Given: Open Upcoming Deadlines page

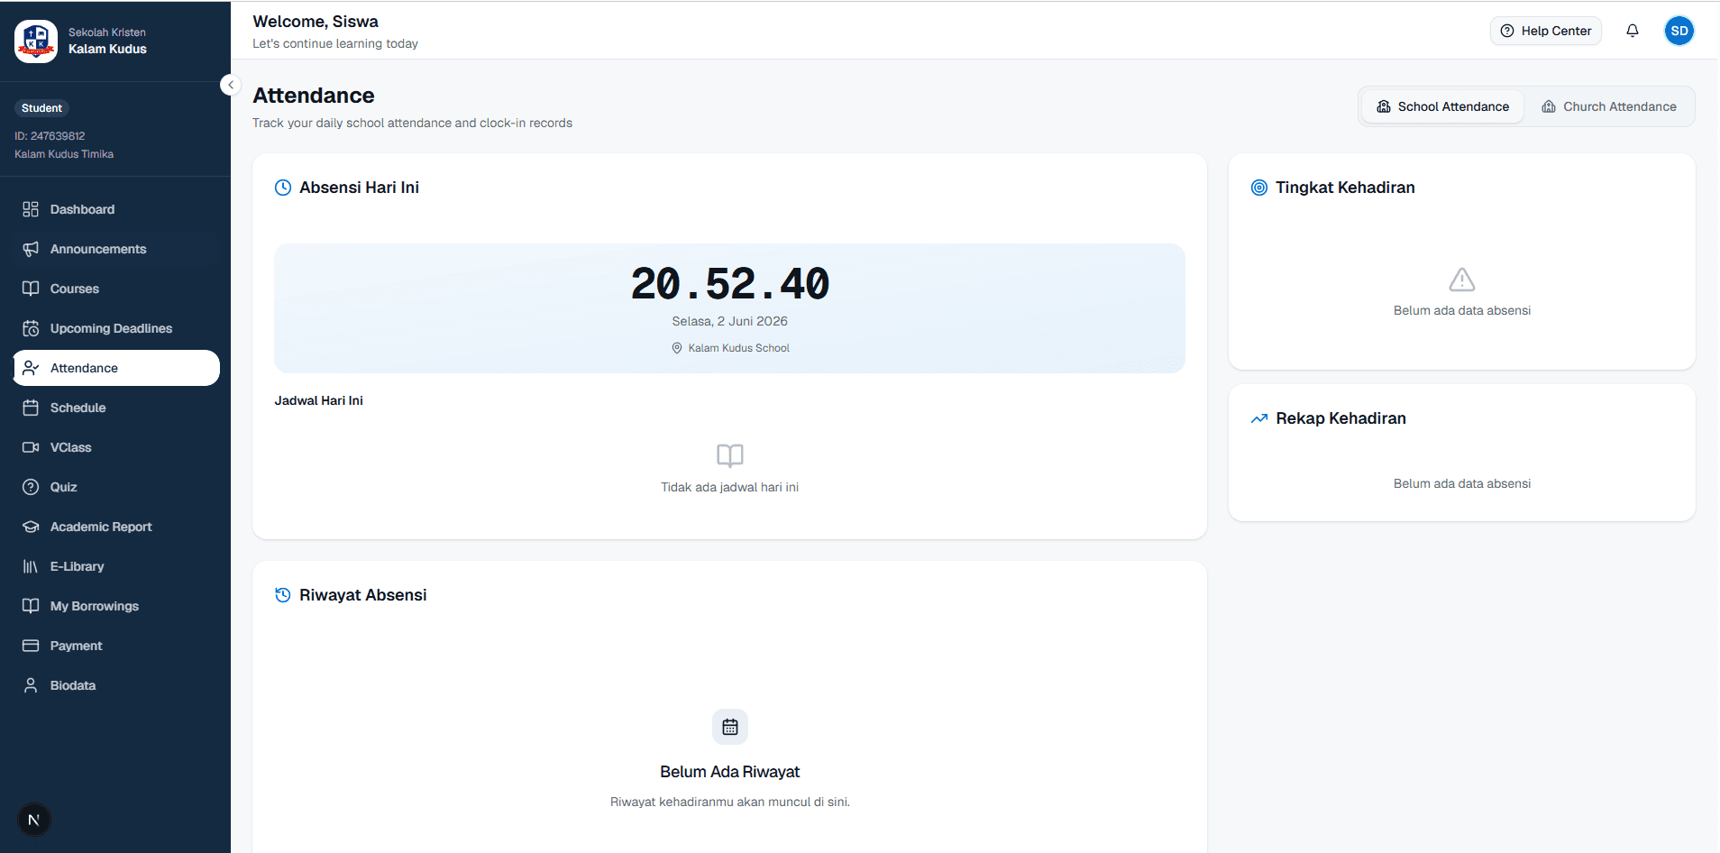Looking at the screenshot, I should (115, 328).
